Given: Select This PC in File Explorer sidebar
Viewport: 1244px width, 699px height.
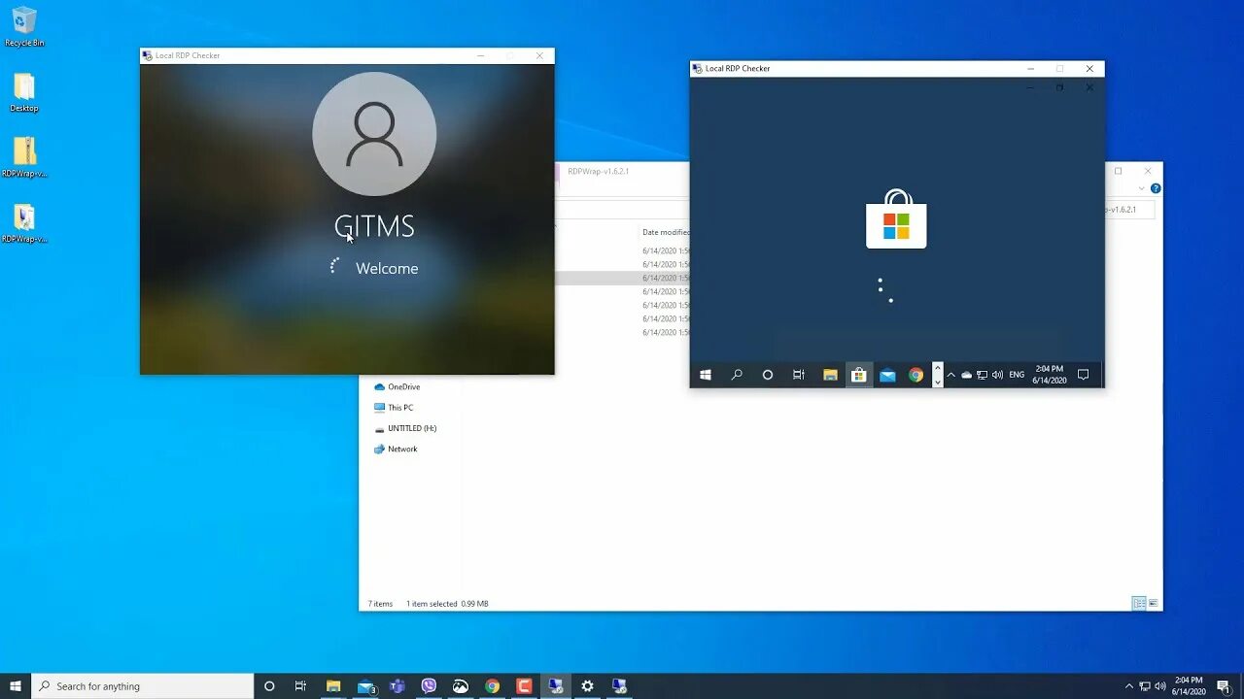Looking at the screenshot, I should (394, 408).
